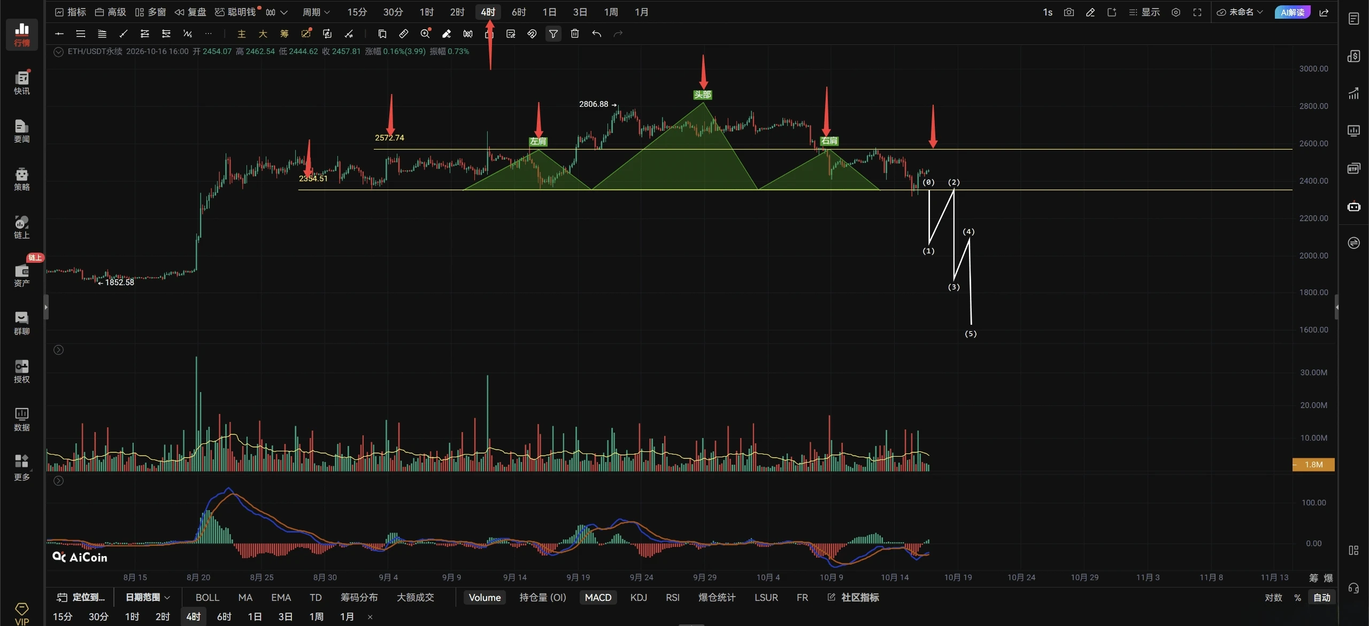
Task: Switch to 1日 timeframe in top bar
Action: [549, 12]
